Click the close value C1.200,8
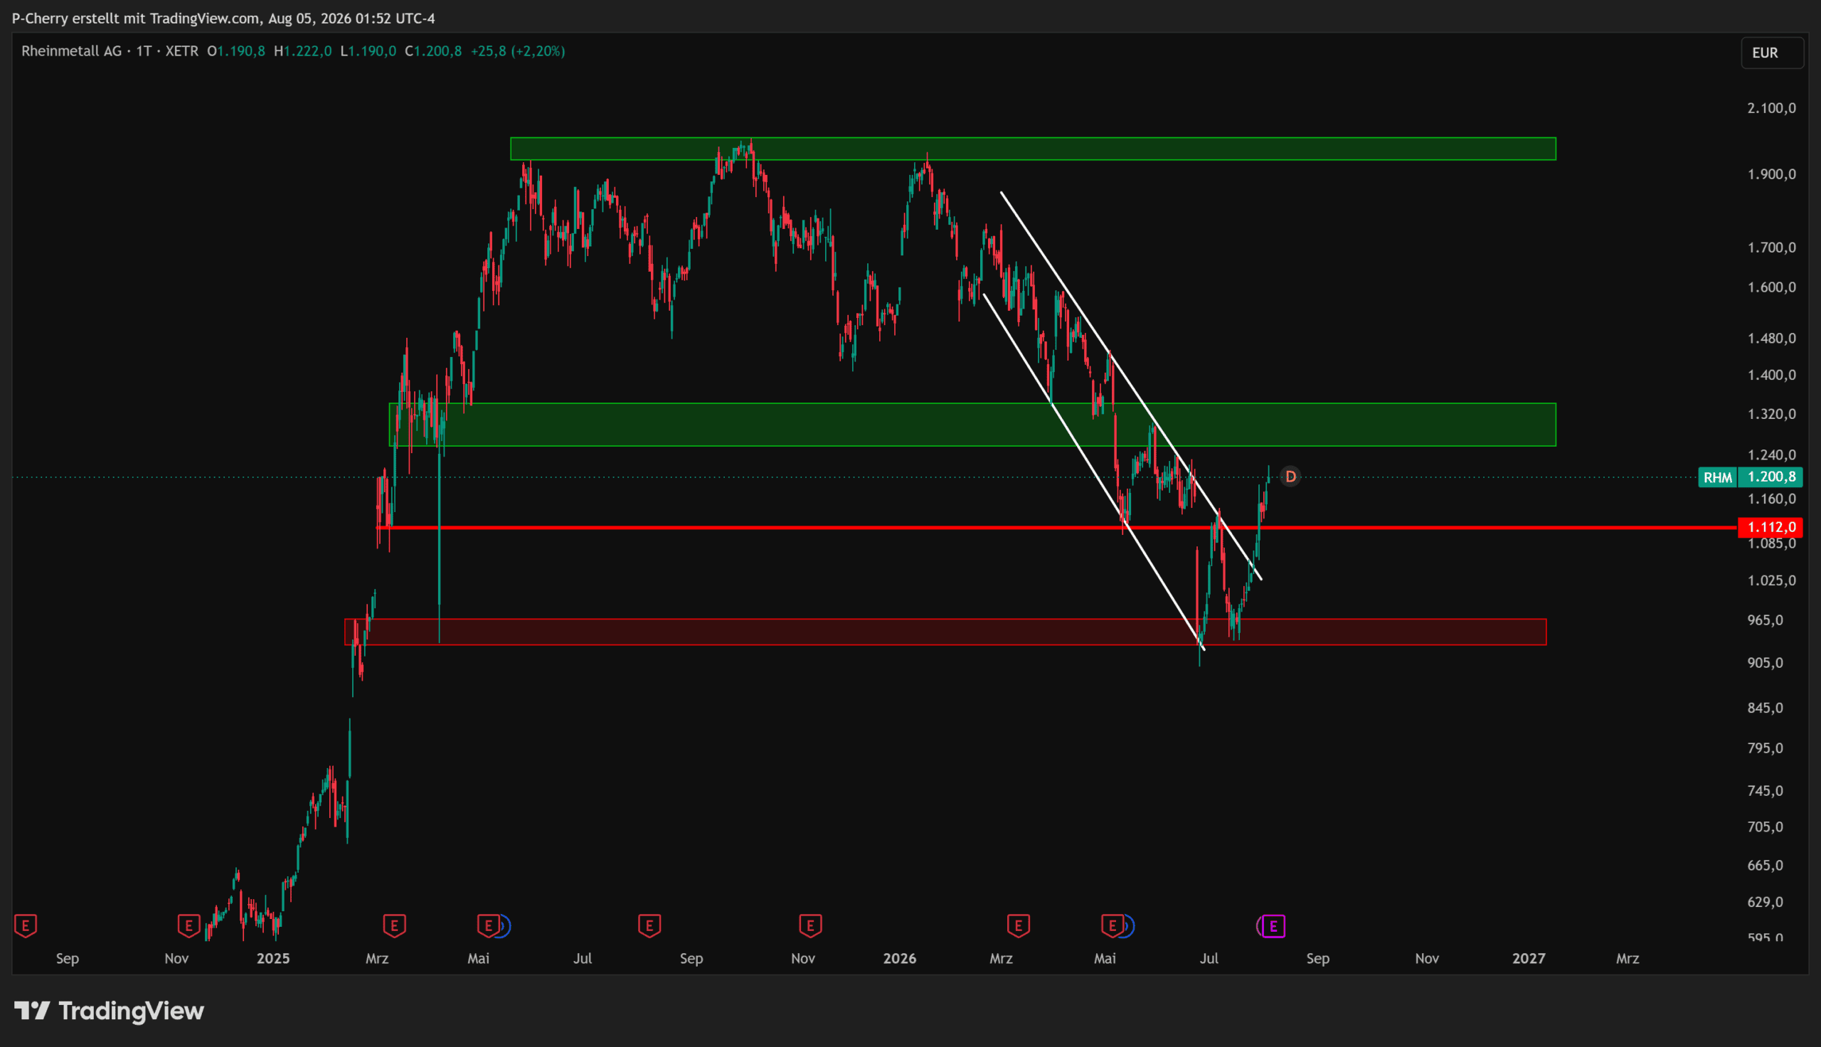Image resolution: width=1821 pixels, height=1047 pixels. [x=433, y=51]
